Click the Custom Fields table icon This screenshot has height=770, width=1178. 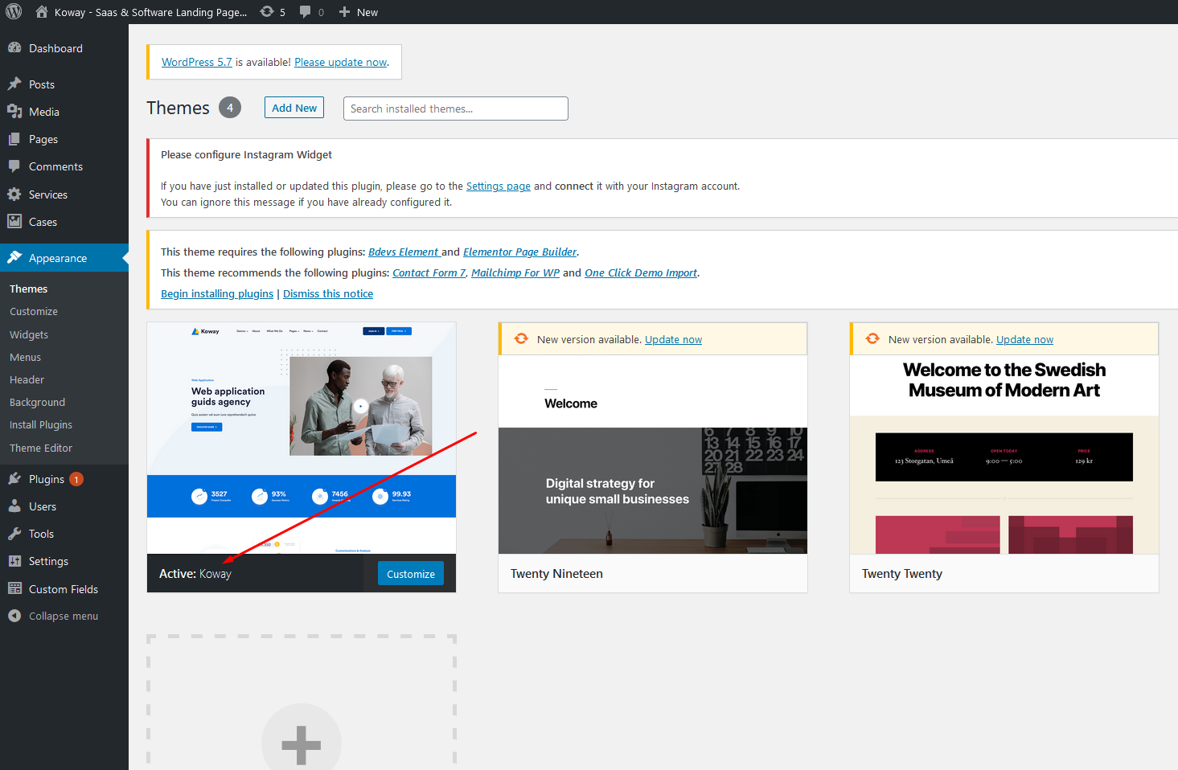(x=14, y=589)
